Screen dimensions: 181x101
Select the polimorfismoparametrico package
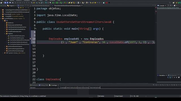point(16,49)
